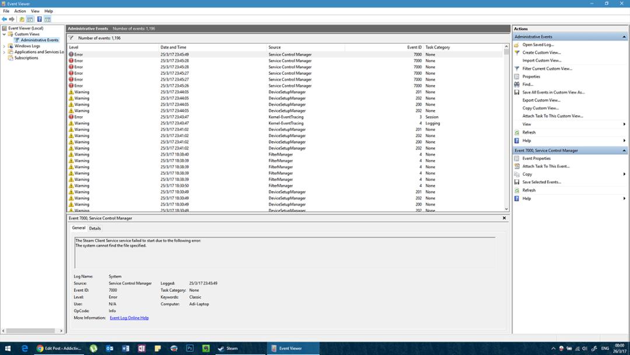Click Create Custom View action
Viewport: 630px width, 355px height.
541,53
